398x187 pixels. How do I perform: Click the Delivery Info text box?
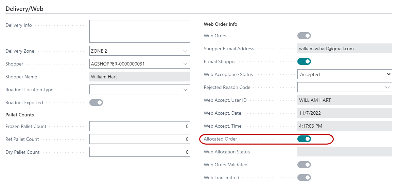point(140,31)
